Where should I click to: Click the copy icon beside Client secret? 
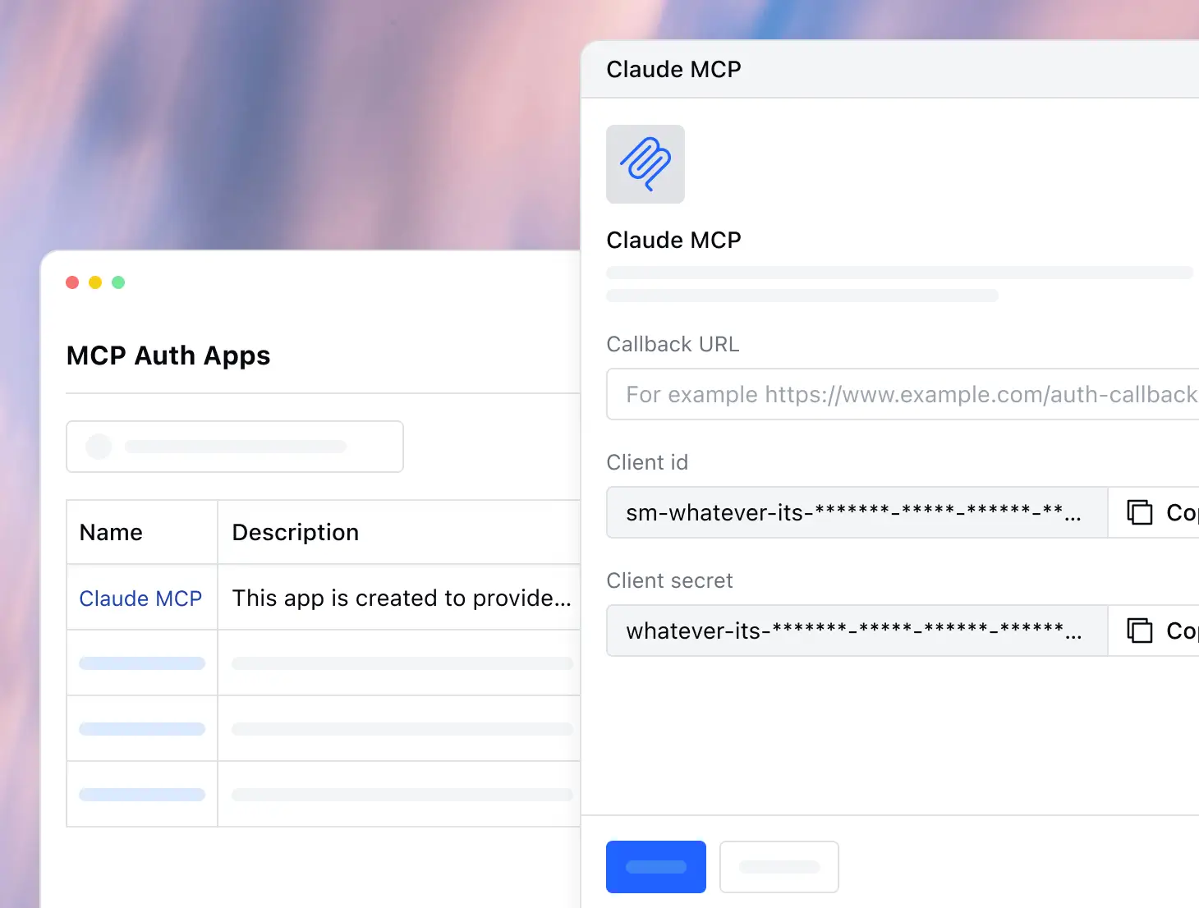pyautogui.click(x=1140, y=631)
